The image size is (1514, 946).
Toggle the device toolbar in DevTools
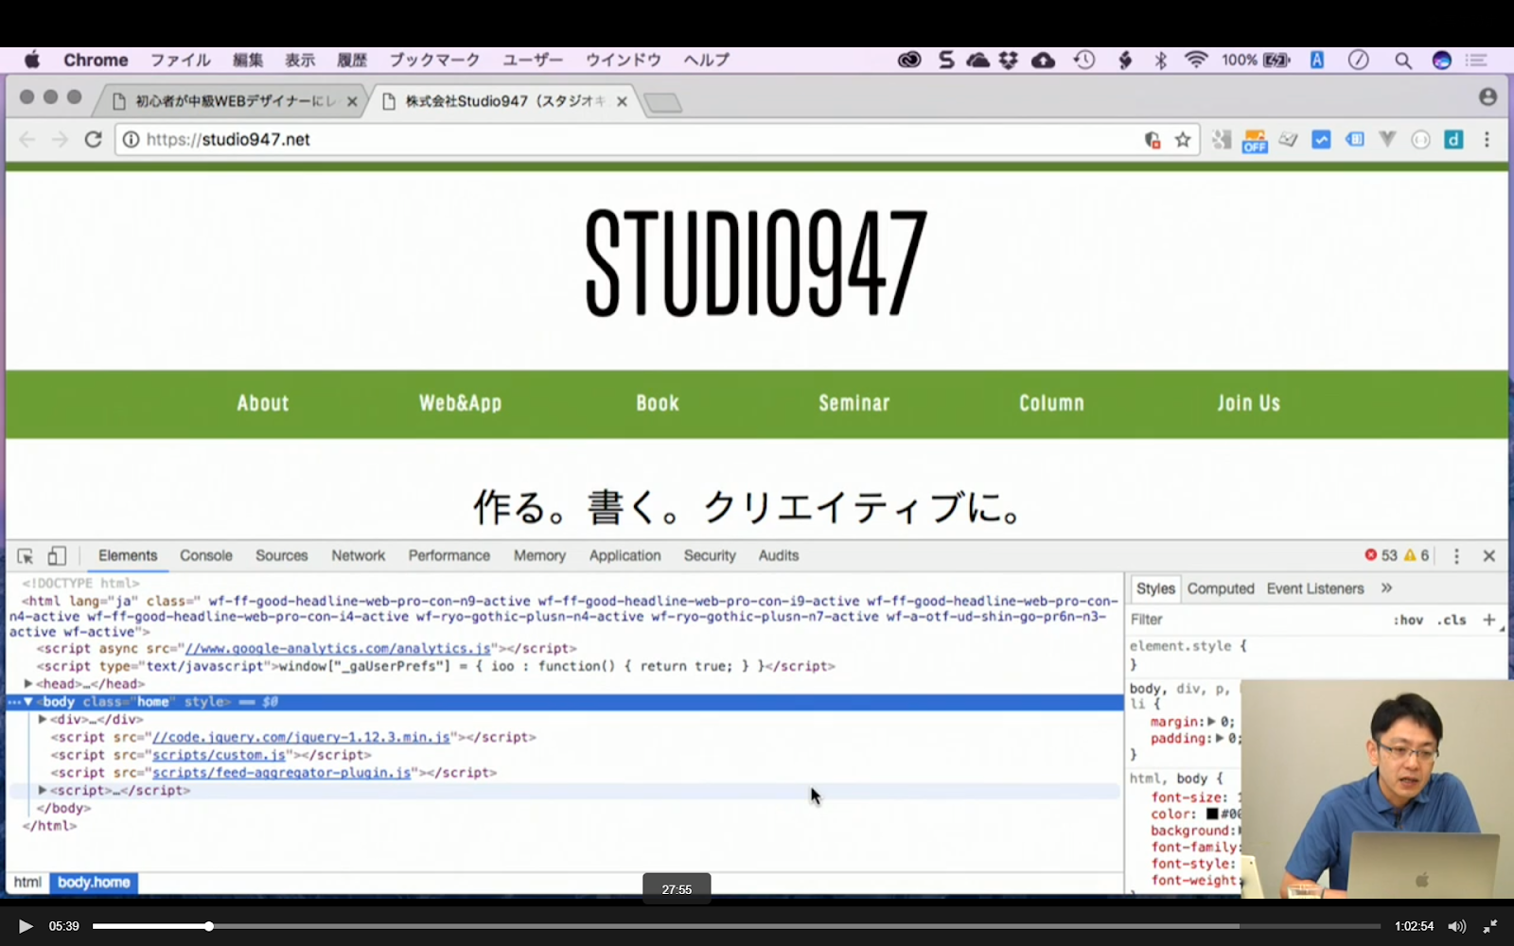(57, 556)
